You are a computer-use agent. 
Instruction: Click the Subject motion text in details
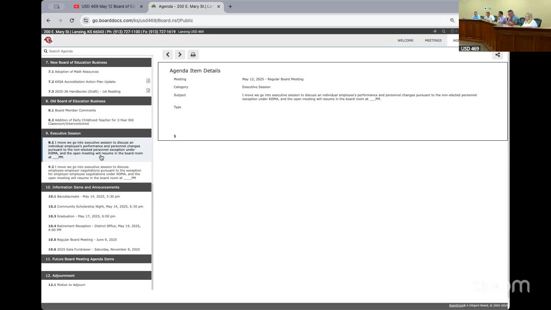pyautogui.click(x=359, y=97)
